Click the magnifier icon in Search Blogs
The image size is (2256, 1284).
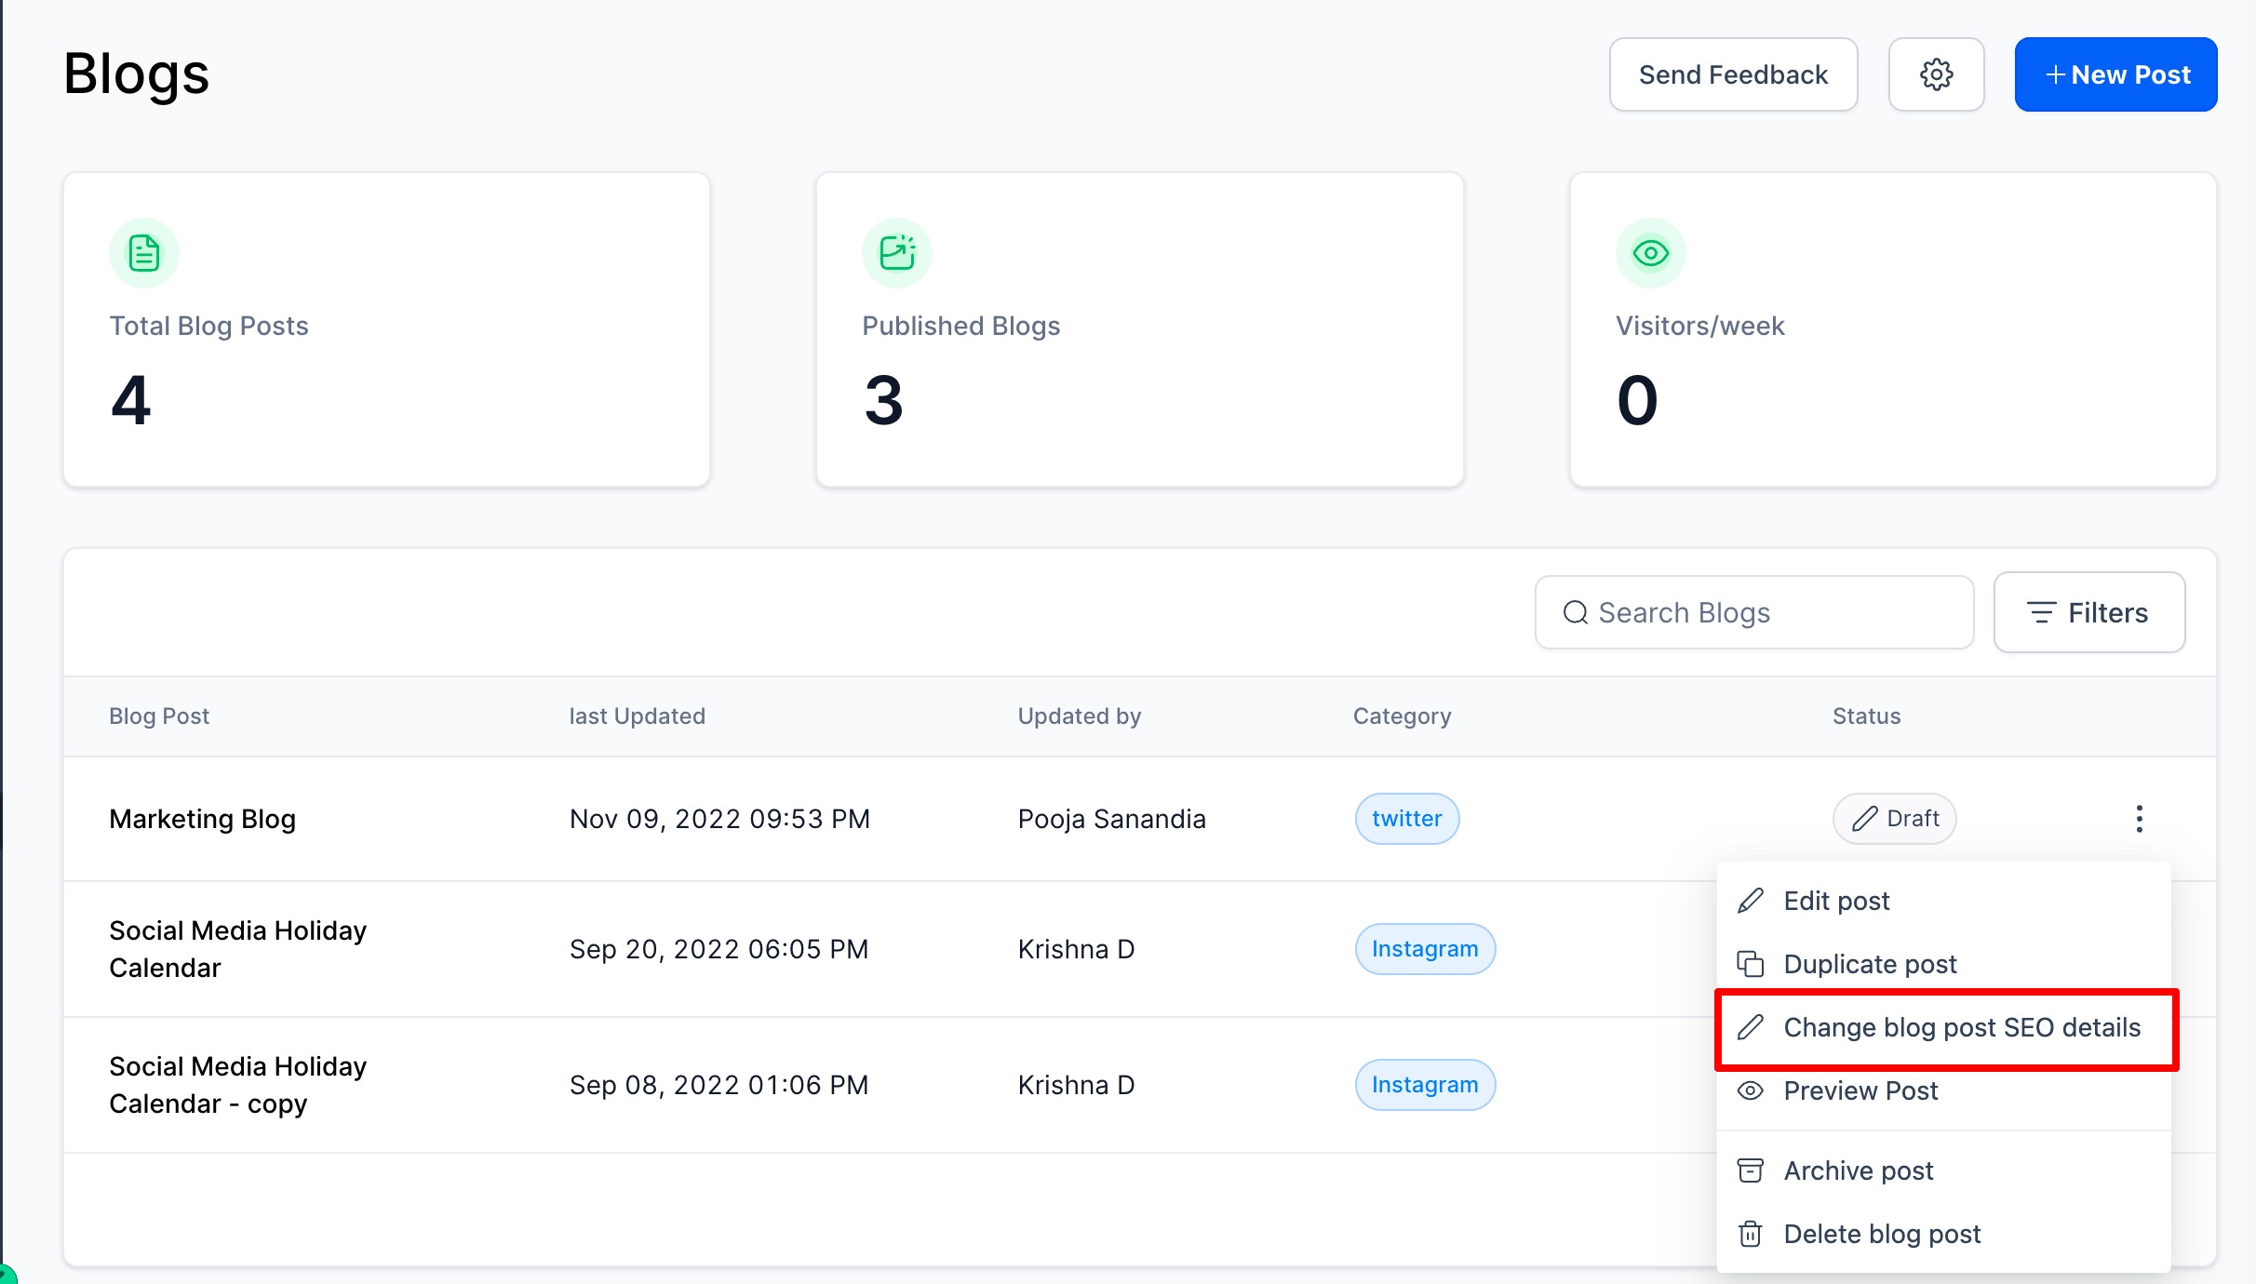(x=1575, y=612)
